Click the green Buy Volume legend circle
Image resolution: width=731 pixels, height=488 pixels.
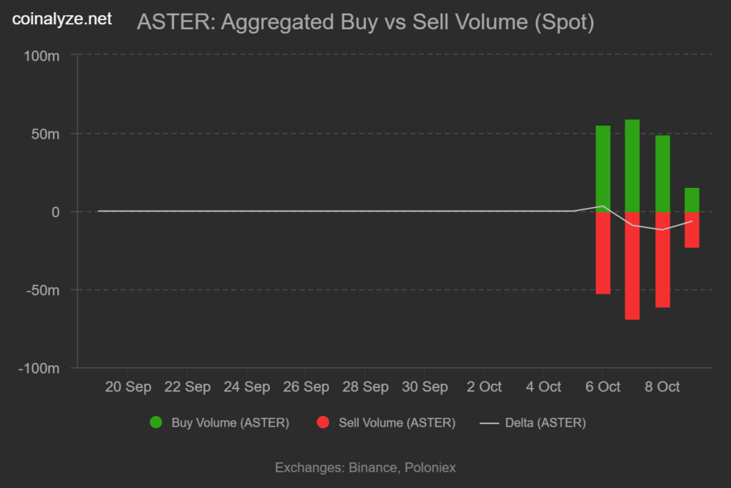point(156,422)
